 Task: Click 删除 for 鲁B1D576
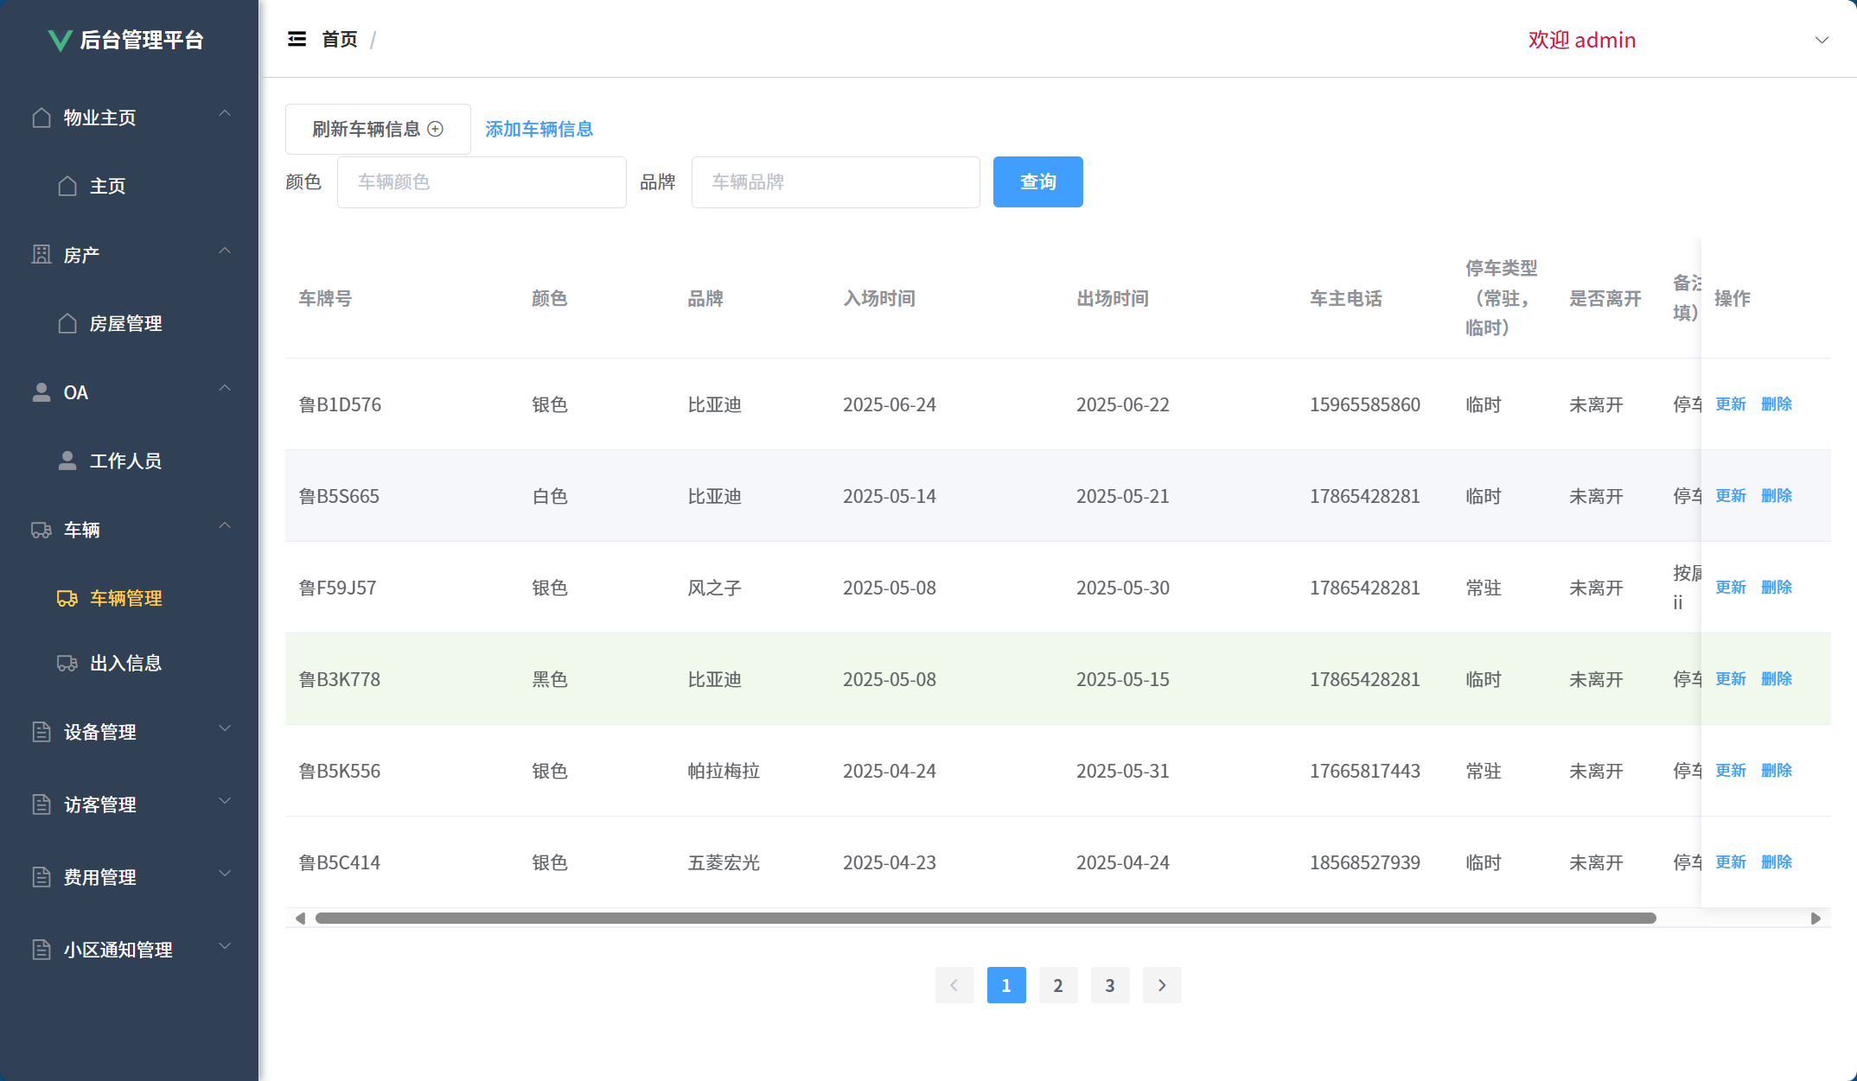pos(1777,404)
